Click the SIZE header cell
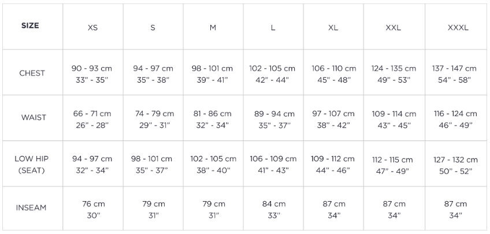The image size is (490, 234). (x=31, y=26)
